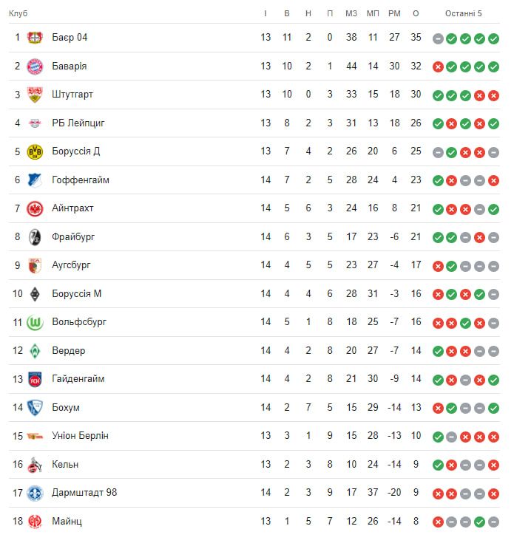Click the Дармштадт 98 club logo

(35, 493)
